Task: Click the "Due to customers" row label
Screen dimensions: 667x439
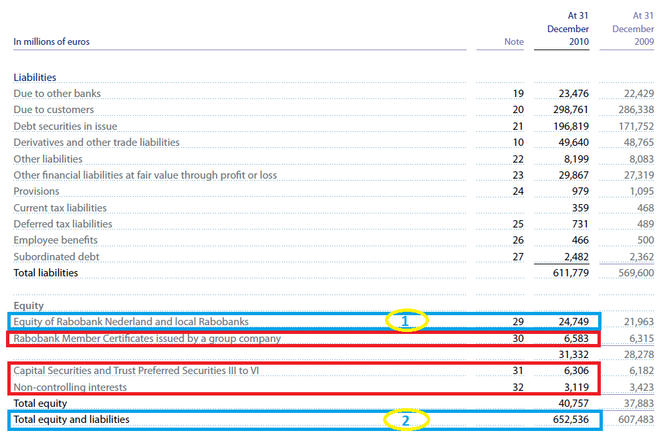Action: [53, 110]
